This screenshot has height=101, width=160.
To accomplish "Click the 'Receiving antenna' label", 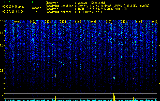I will tap(59, 12).
